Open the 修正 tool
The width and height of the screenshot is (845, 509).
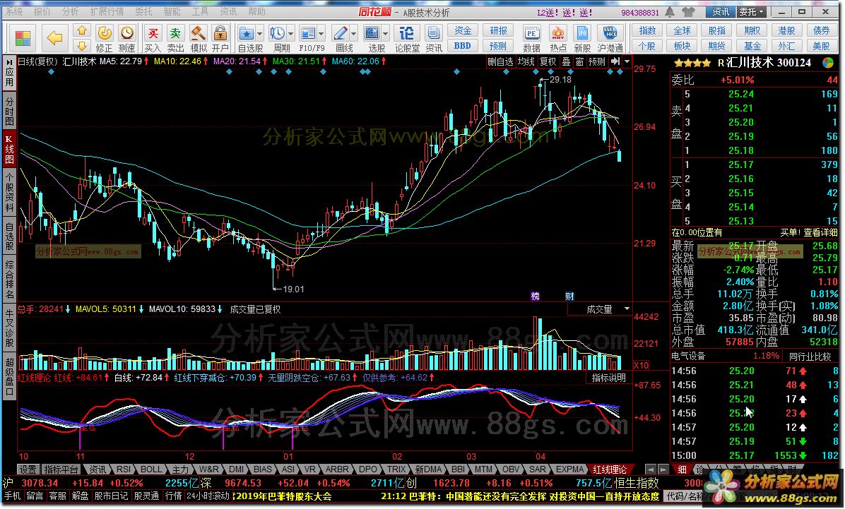coord(104,39)
